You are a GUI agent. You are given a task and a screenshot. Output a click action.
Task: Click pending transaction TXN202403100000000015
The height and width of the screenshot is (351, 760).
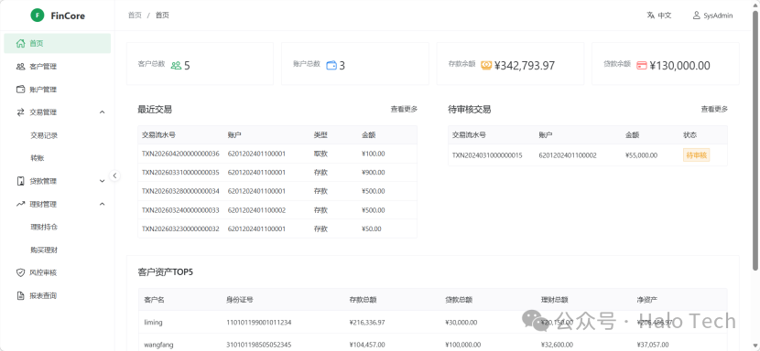point(487,155)
